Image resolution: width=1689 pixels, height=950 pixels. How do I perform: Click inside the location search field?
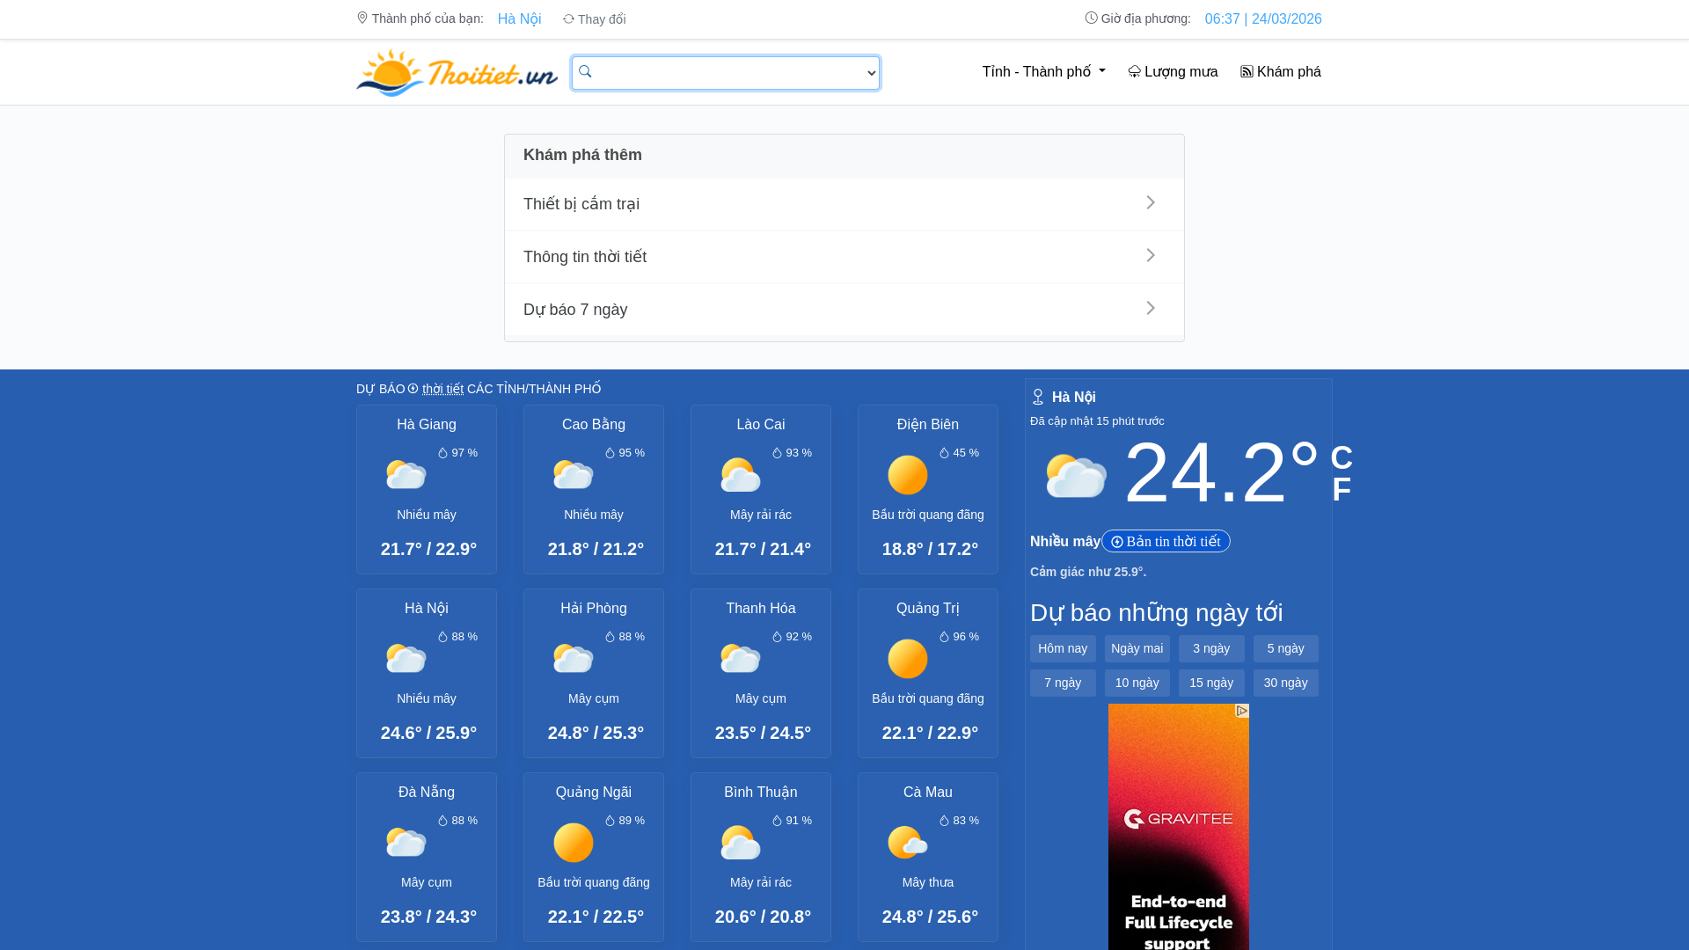[x=726, y=73]
